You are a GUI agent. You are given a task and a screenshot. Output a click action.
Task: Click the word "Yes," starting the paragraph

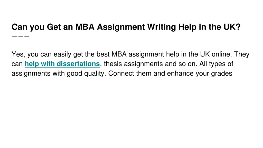coord(18,54)
